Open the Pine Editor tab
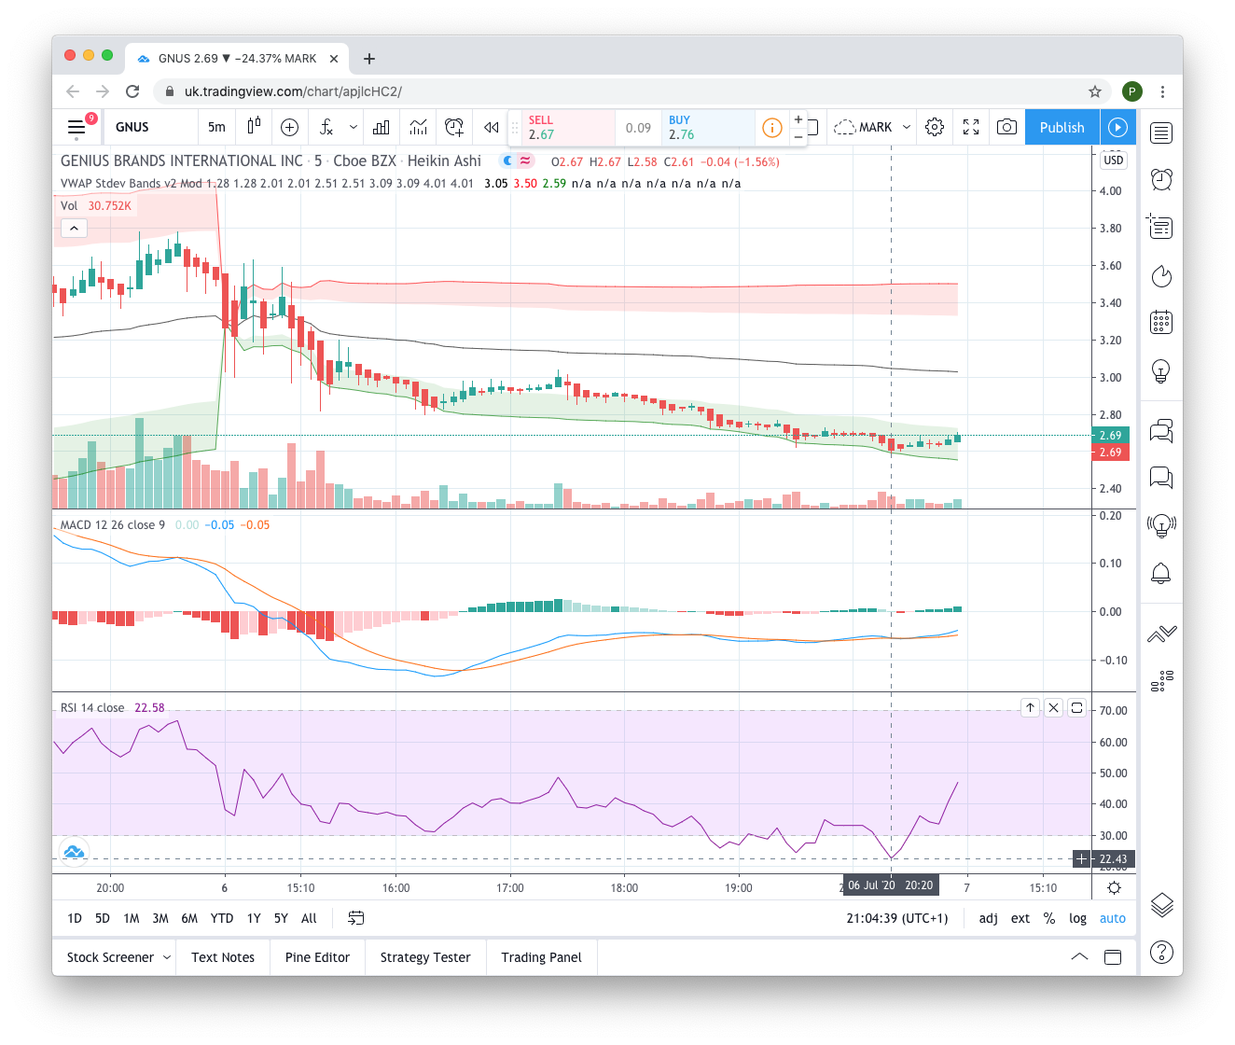This screenshot has height=1045, width=1235. [317, 957]
